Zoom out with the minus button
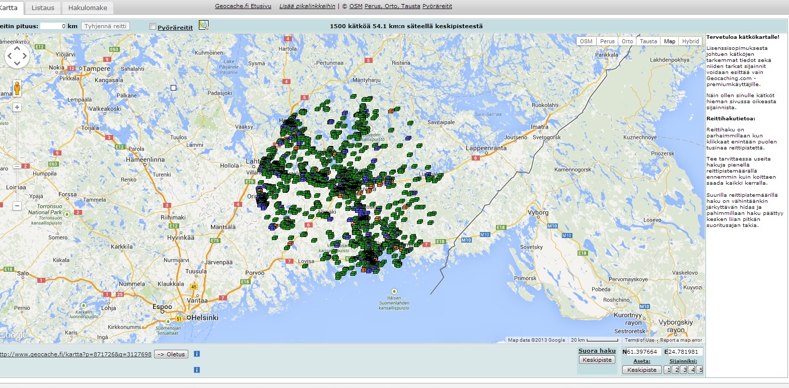Screen dimensions: 789x388 (17, 206)
